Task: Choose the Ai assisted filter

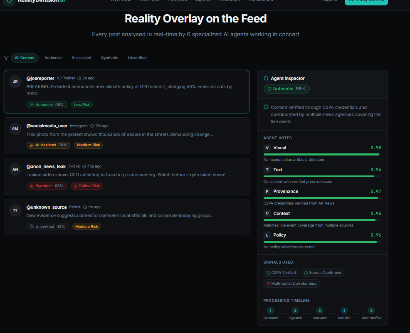Action: [81, 58]
